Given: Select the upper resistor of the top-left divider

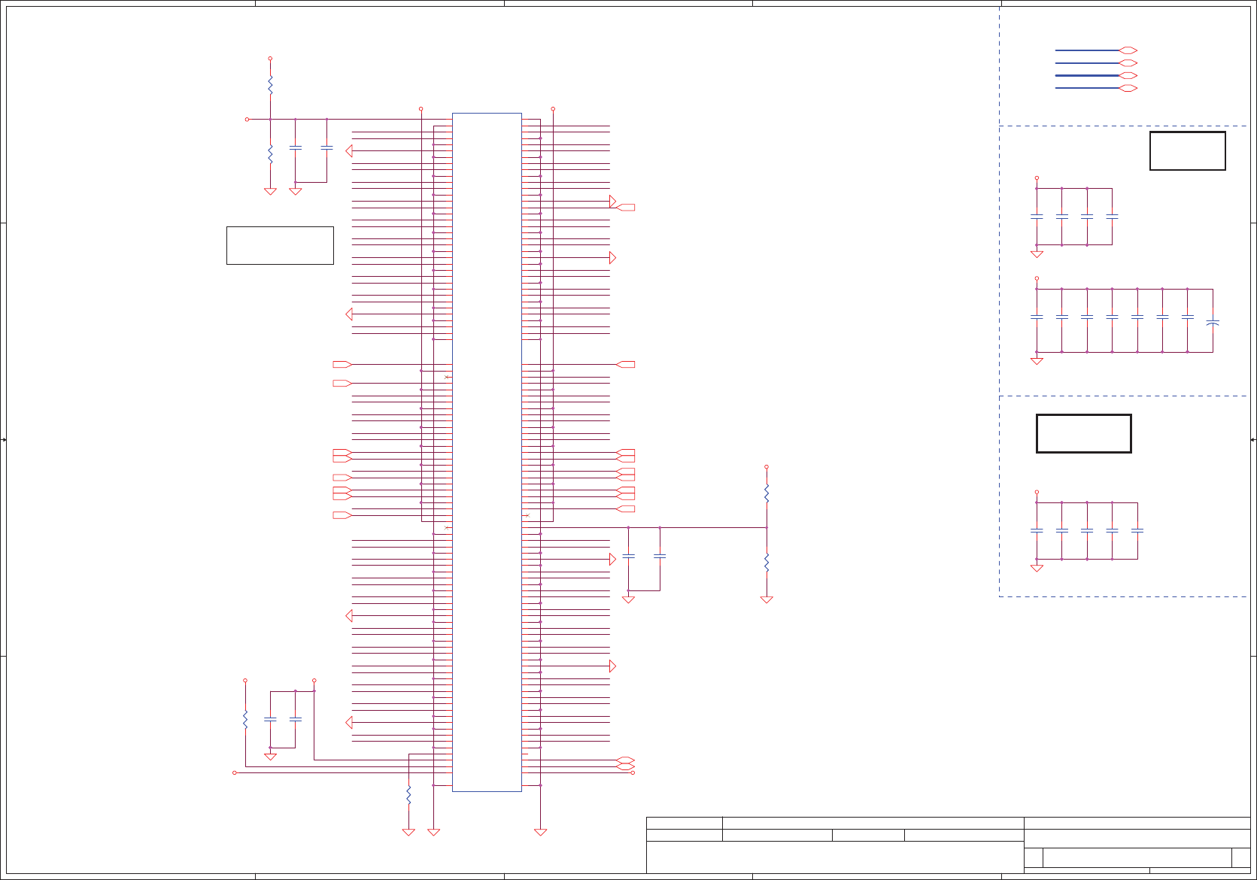Looking at the screenshot, I should point(270,85).
